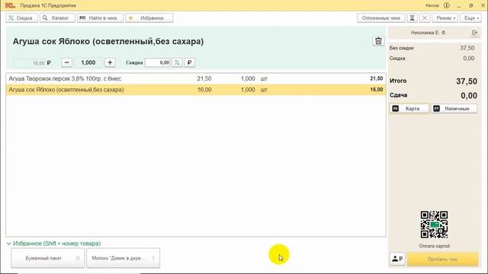Viewport: 488px width, 274px height.
Task: Click Без скидки value 37,50
Action: click(467, 48)
